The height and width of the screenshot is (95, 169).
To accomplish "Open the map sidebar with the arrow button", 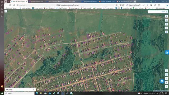I will coord(6,11).
